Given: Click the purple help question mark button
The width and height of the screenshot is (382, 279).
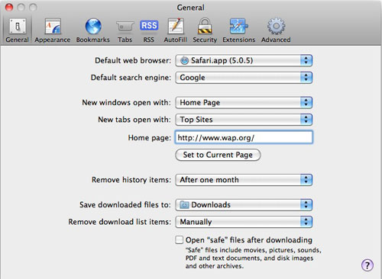Looking at the screenshot, I should 367,265.
